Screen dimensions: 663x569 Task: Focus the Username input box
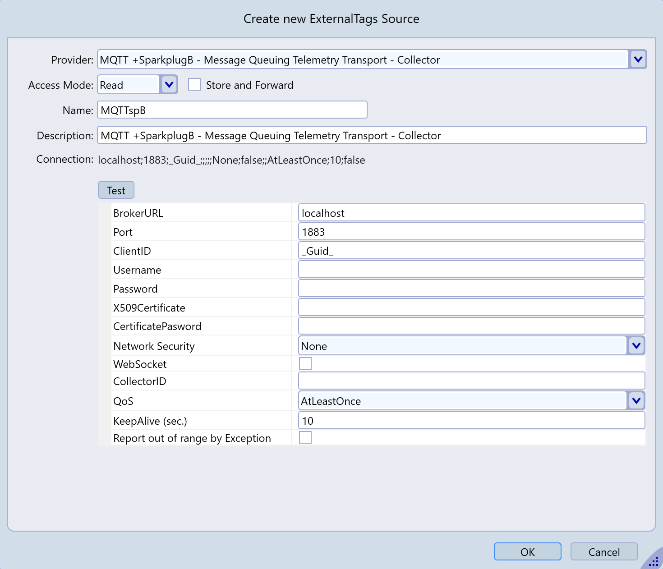471,270
